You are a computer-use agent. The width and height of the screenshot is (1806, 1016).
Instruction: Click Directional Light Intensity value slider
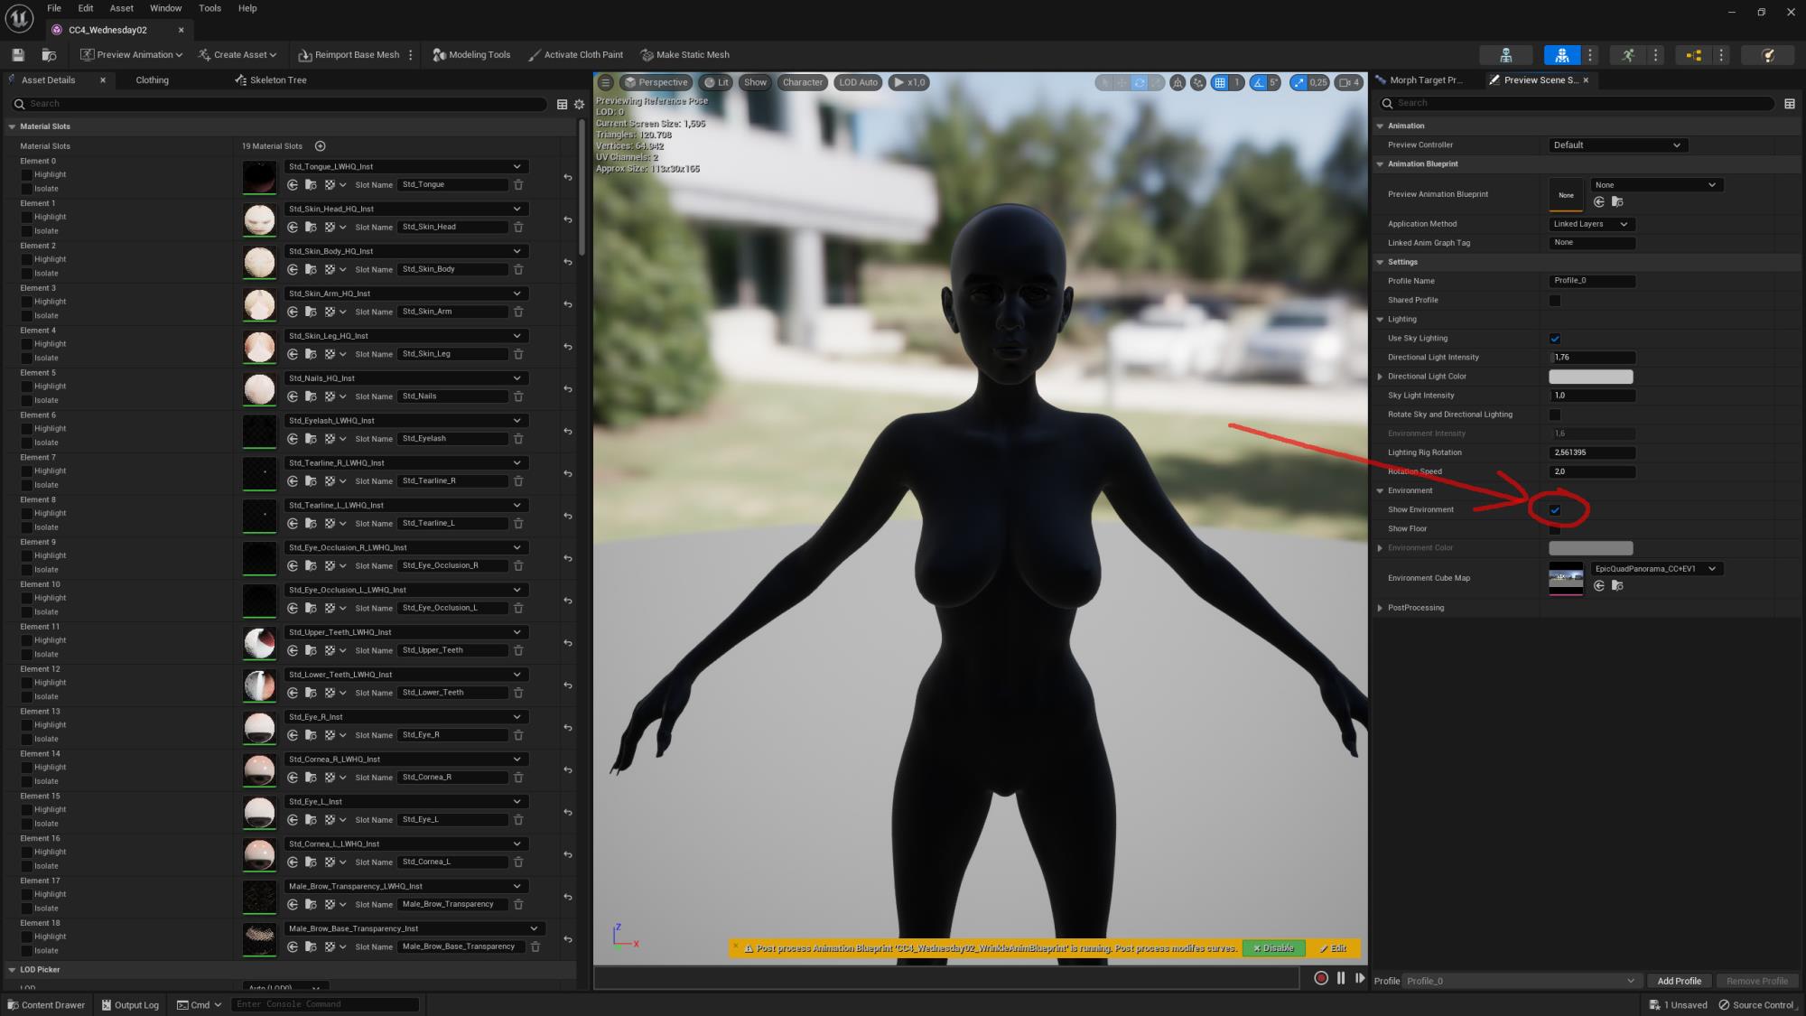point(1592,358)
